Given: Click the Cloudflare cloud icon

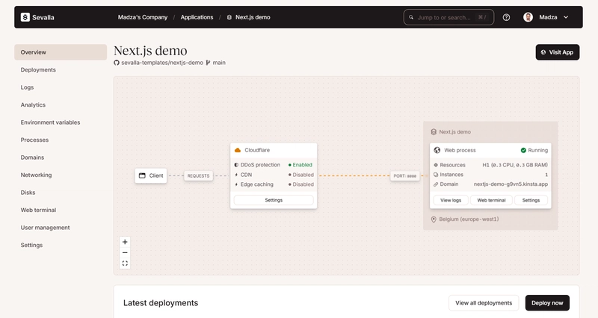Looking at the screenshot, I should 238,150.
